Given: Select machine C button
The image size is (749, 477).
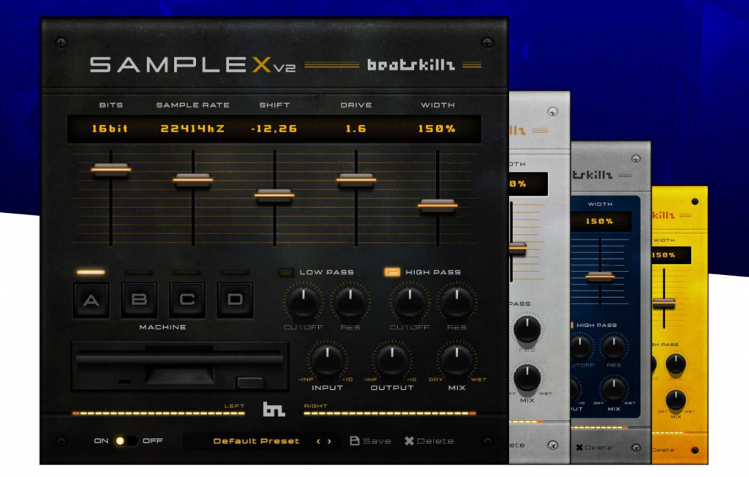Looking at the screenshot, I should click(187, 300).
